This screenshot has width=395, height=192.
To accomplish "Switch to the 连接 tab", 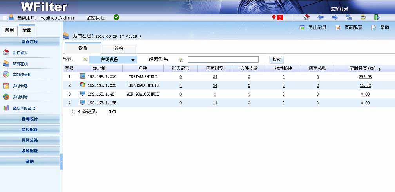I will point(119,48).
